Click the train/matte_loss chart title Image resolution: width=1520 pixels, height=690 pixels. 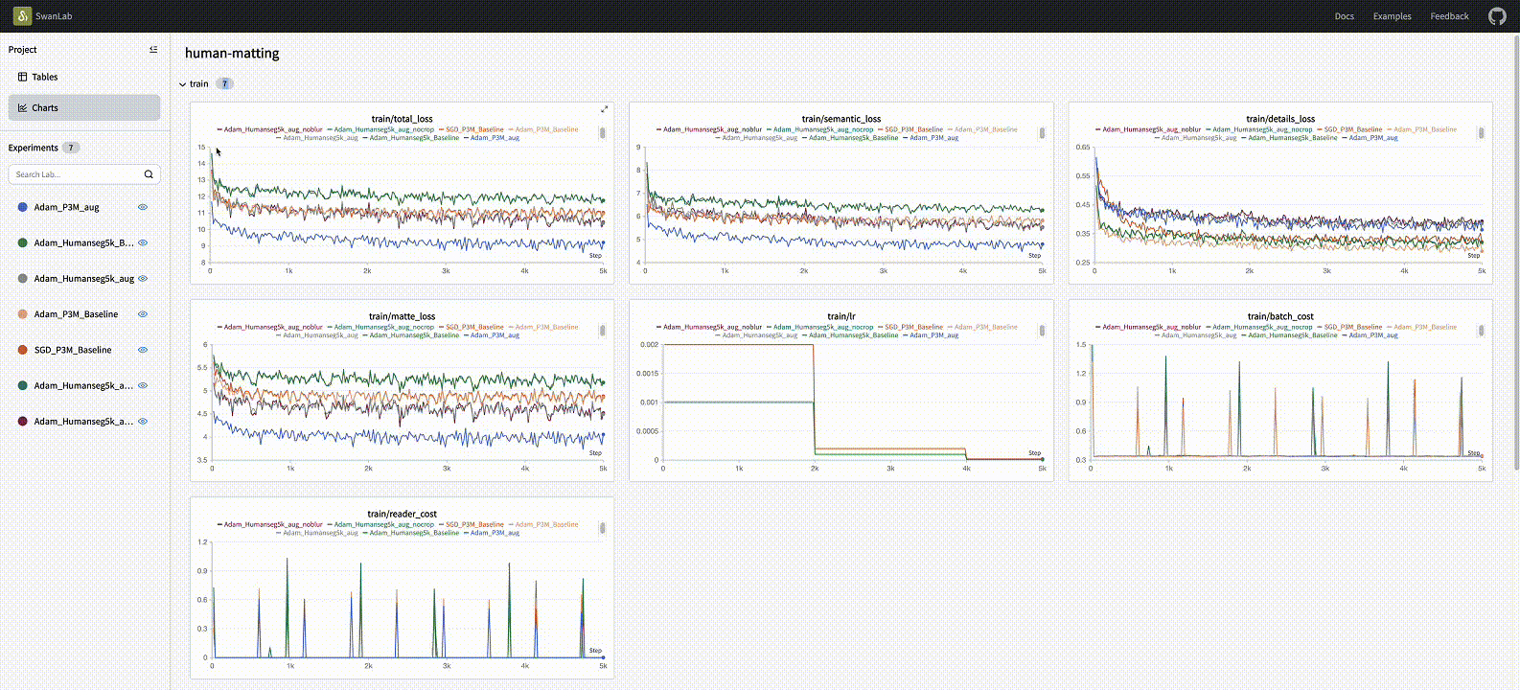pos(402,316)
